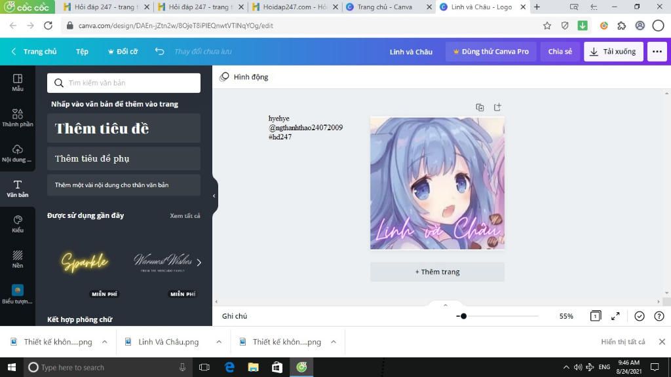Click the anime design canvas image
Screen dimensions: 671x377
click(437, 183)
